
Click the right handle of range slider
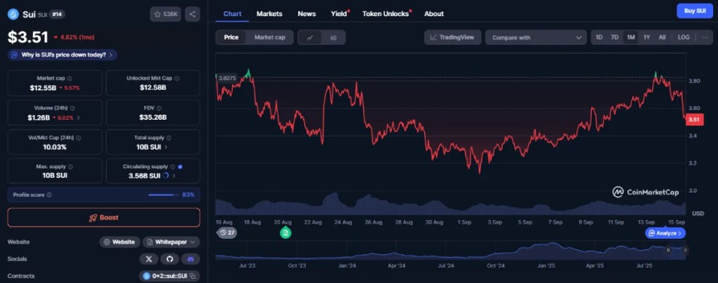[x=685, y=249]
